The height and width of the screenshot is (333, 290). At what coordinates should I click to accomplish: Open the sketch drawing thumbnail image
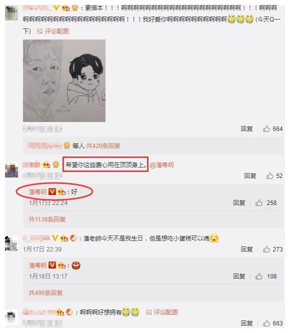pos(64,80)
